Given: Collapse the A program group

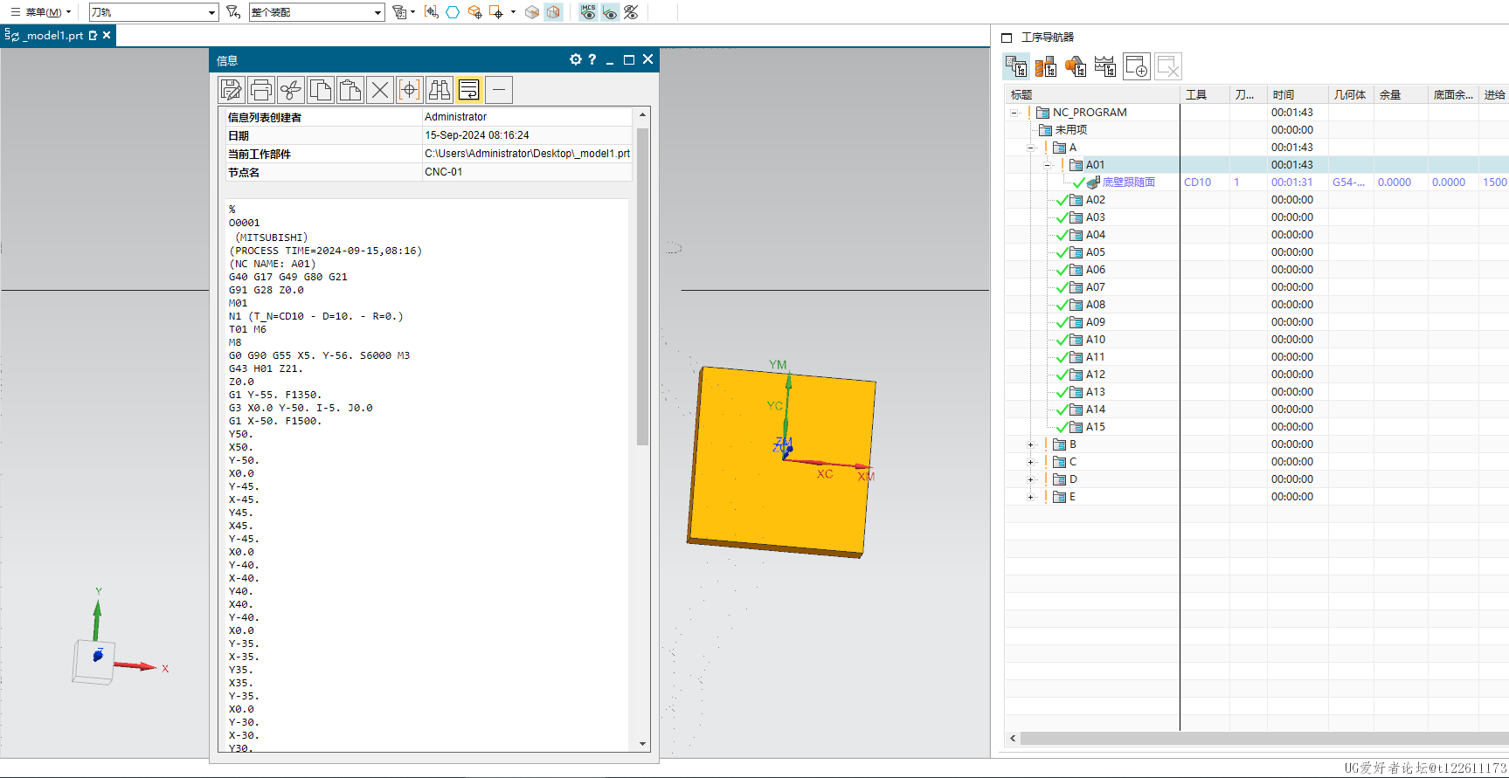Looking at the screenshot, I should point(1031,148).
